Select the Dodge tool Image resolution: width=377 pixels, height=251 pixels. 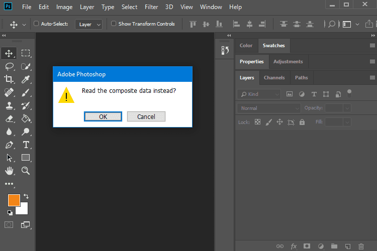pyautogui.click(x=26, y=132)
